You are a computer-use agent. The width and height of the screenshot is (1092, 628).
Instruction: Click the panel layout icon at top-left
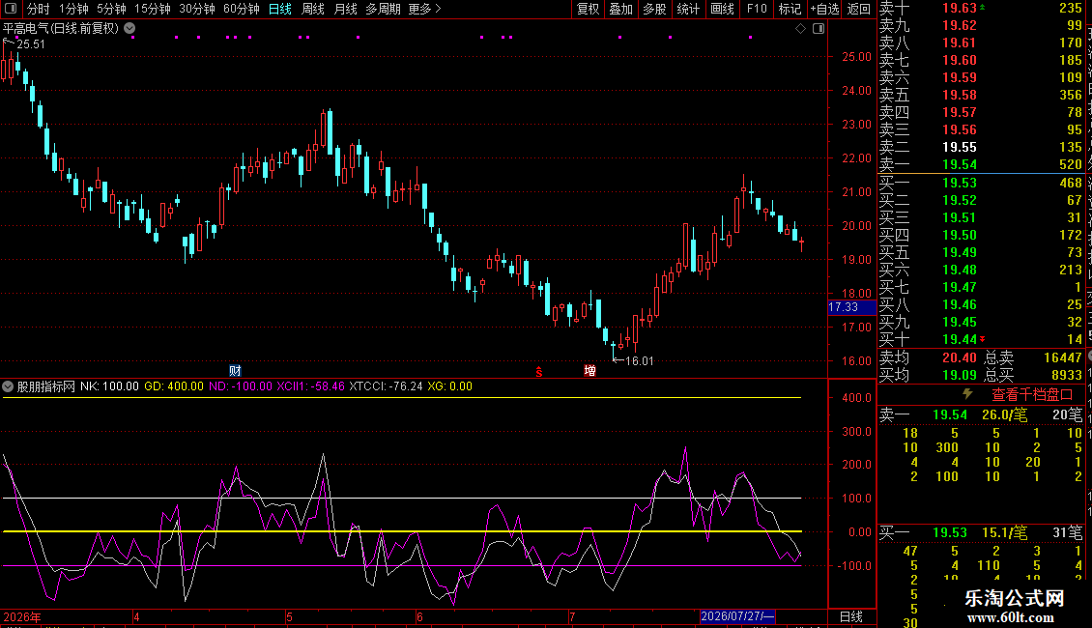[x=11, y=9]
